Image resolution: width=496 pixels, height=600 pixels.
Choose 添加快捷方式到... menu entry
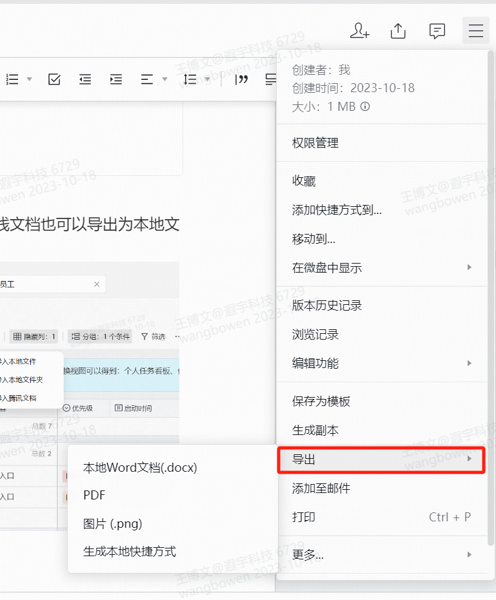point(382,209)
